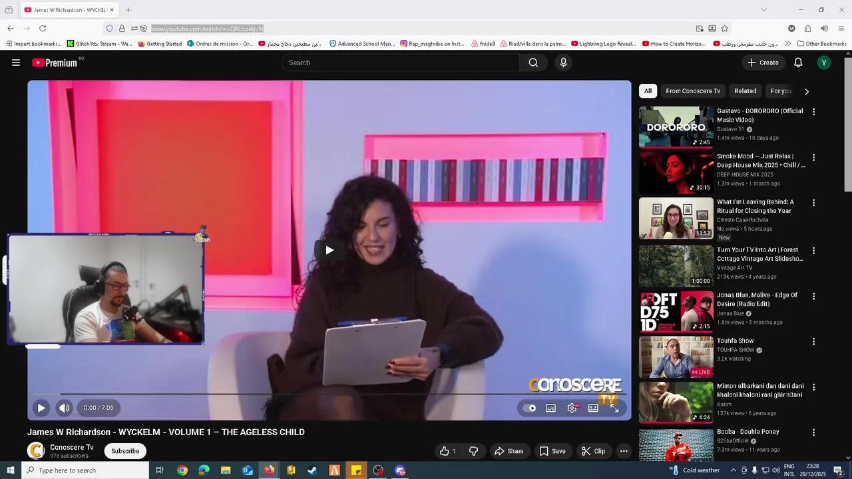Open options for Booba Double Poney

pos(813,432)
